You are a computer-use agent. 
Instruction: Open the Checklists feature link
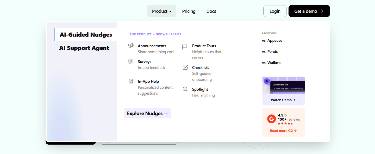[201, 67]
